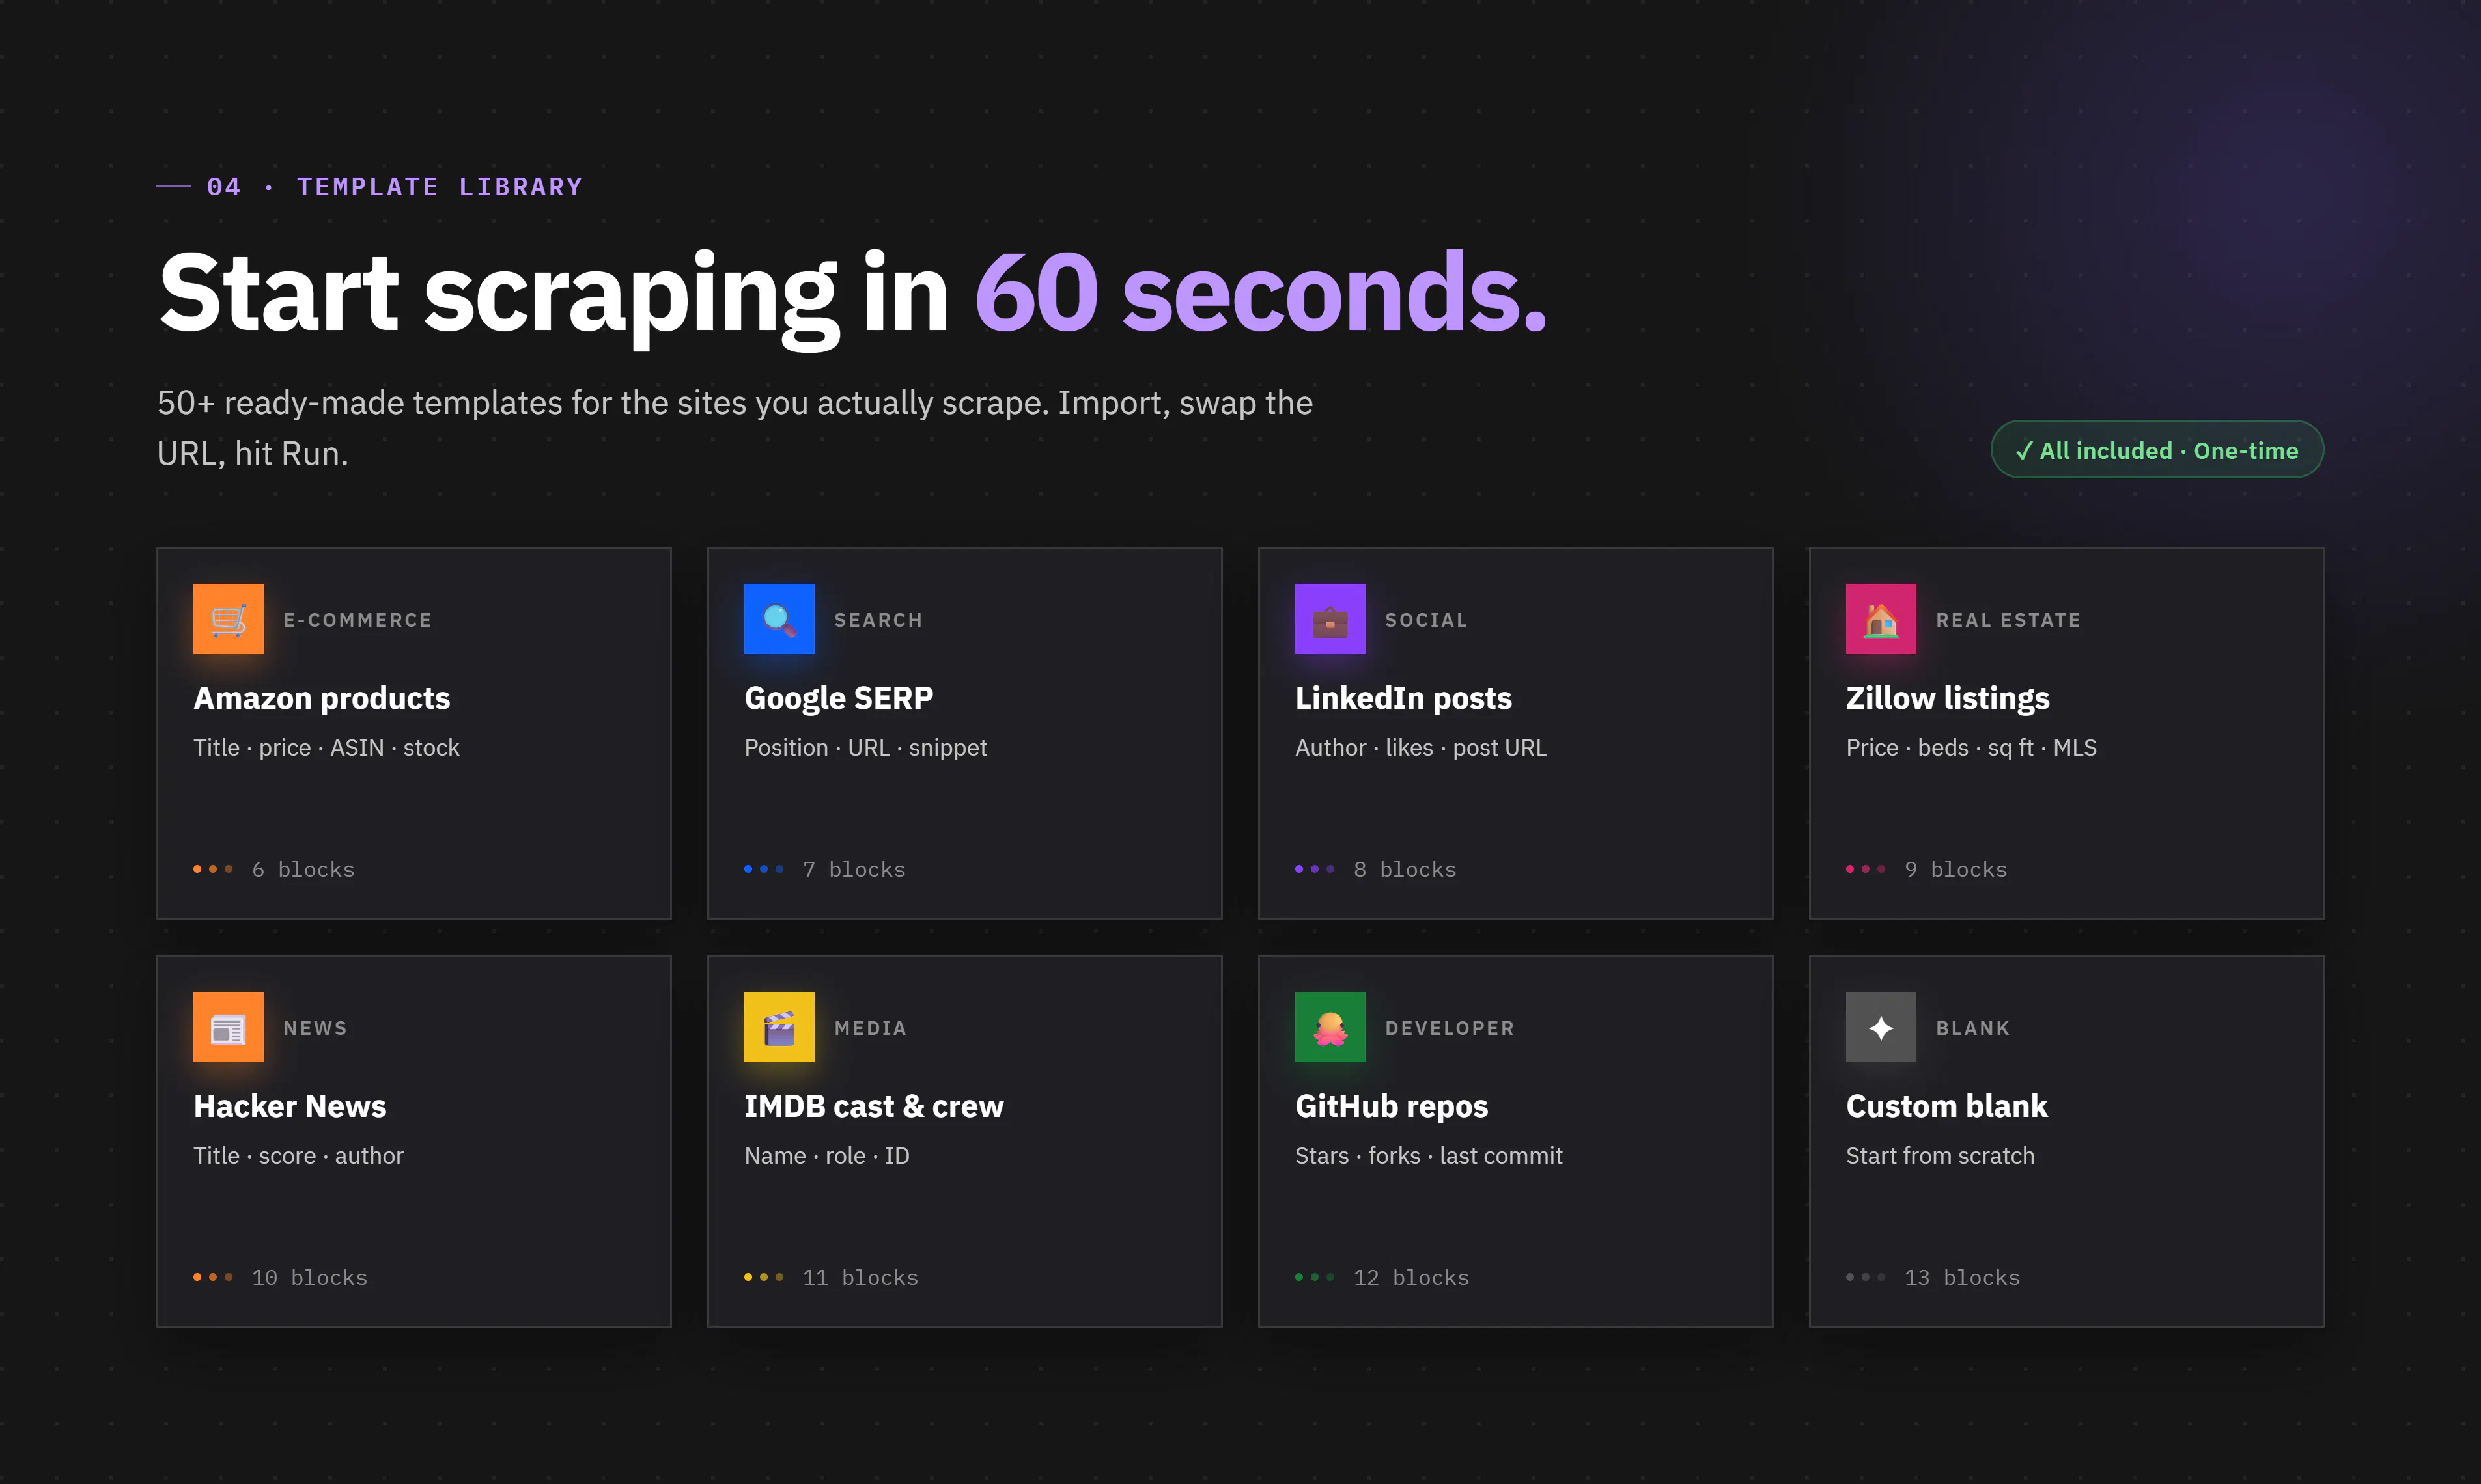Viewport: 2481px width, 1484px height.
Task: Click the MEDIA category label
Action: [871, 1028]
